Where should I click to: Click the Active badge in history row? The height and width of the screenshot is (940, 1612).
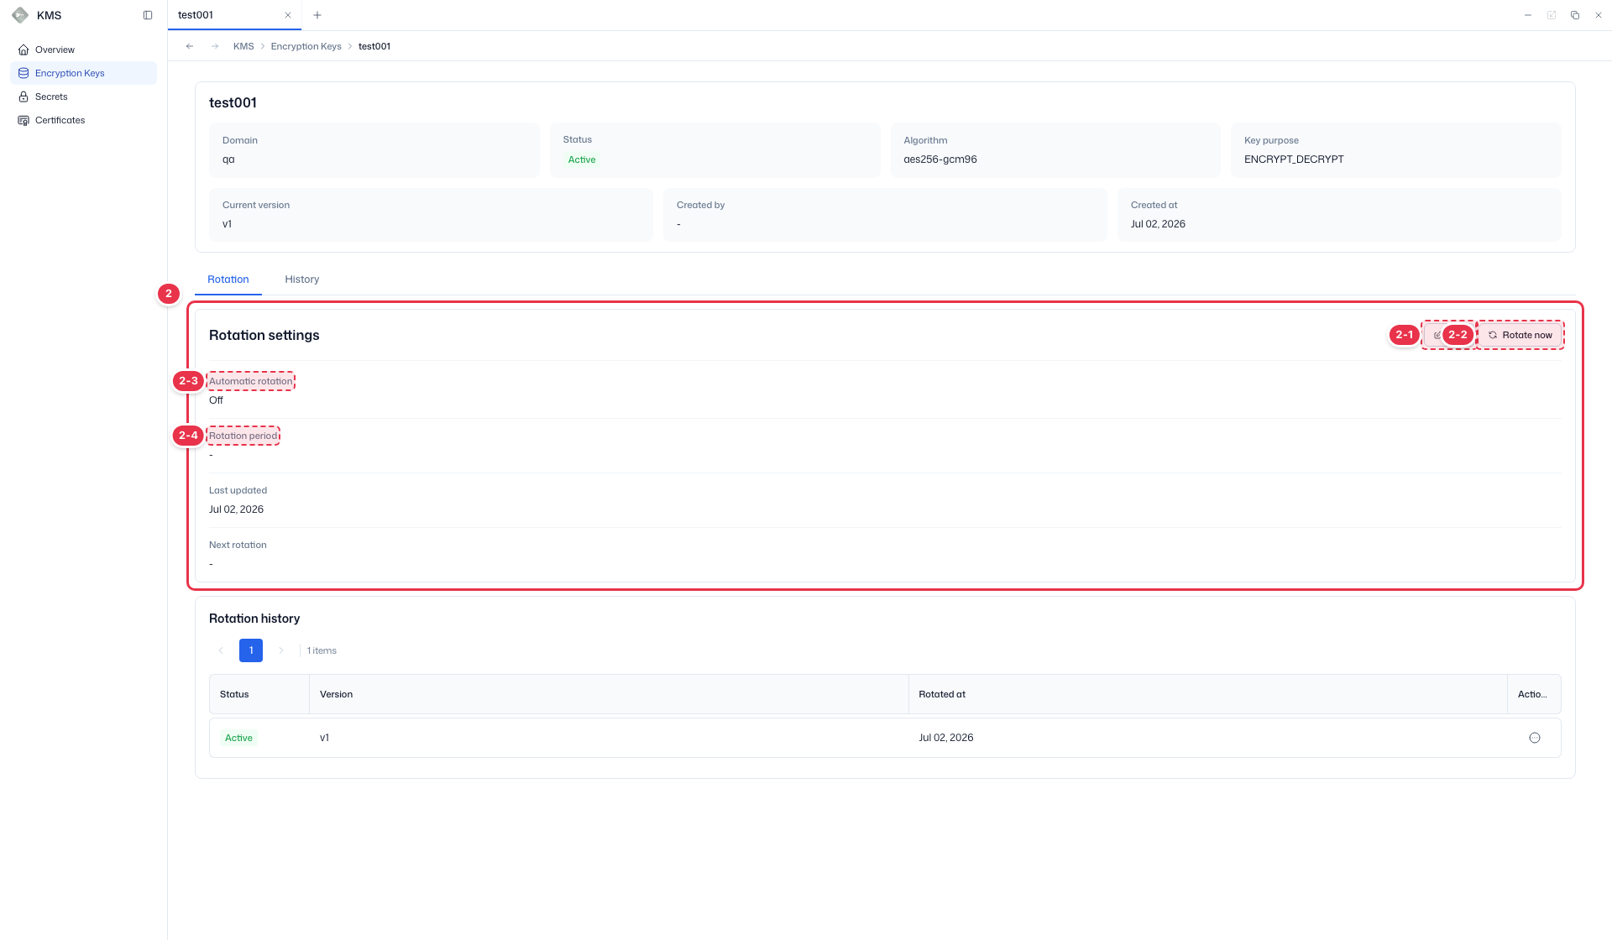(x=238, y=738)
